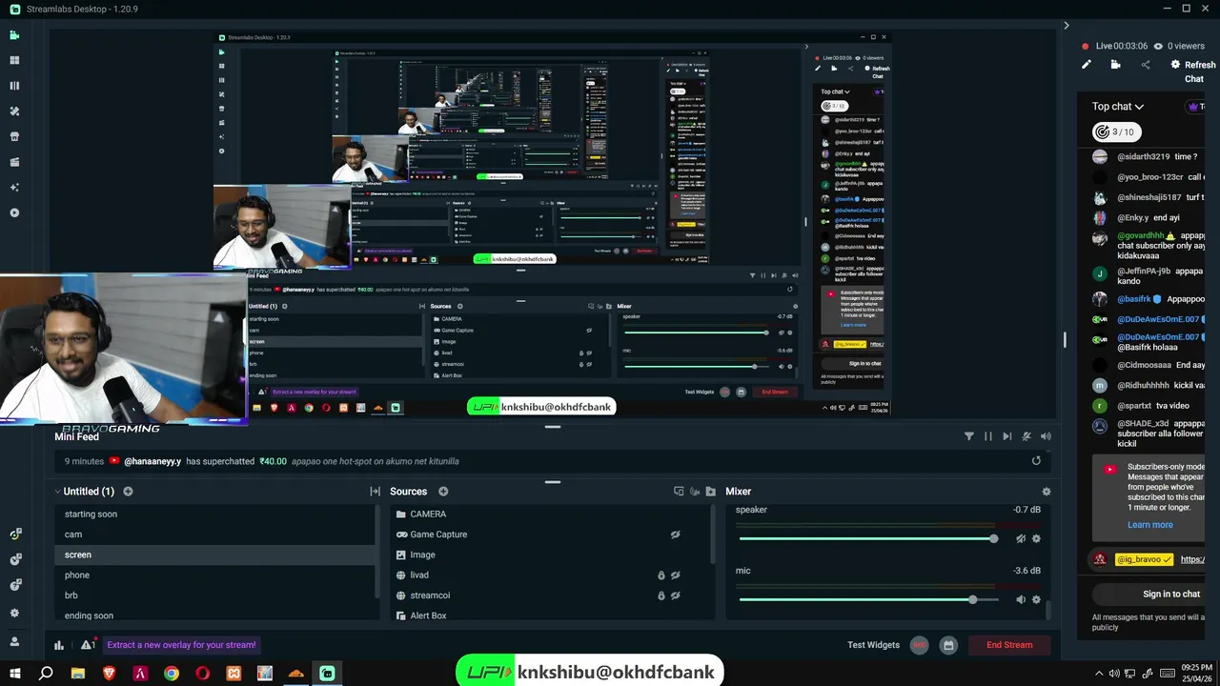Select the ending soon scene
1220x686 pixels.
(x=216, y=615)
